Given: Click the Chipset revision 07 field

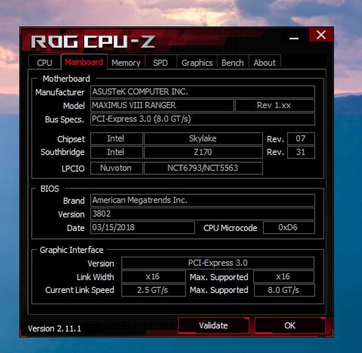Looking at the screenshot, I should point(301,138).
